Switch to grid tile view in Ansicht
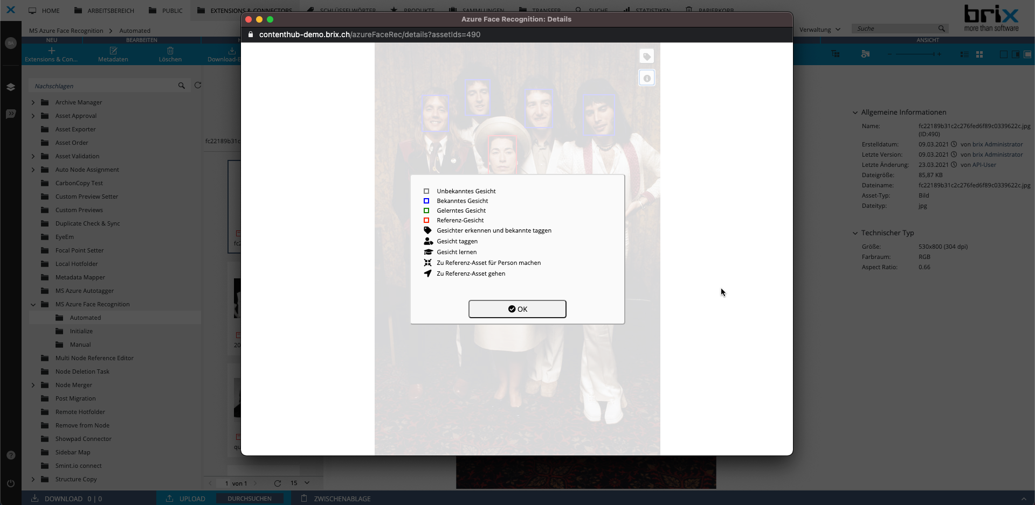1035x505 pixels. pyautogui.click(x=979, y=54)
